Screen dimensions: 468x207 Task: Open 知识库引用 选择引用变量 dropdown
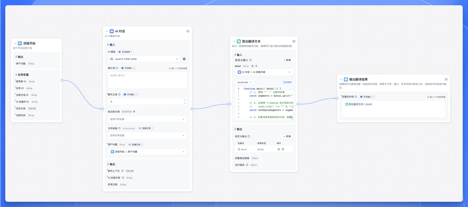click(147, 119)
